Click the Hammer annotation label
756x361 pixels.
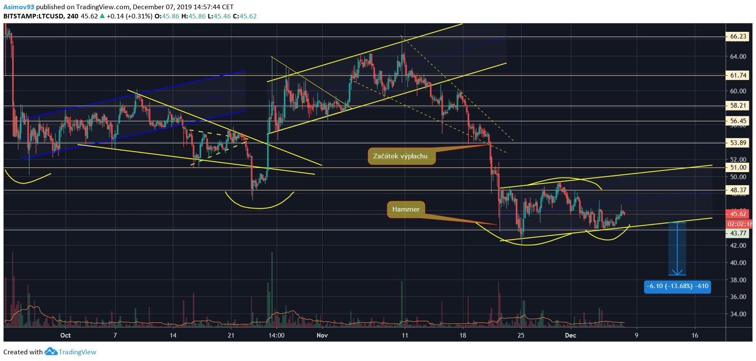pos(406,209)
